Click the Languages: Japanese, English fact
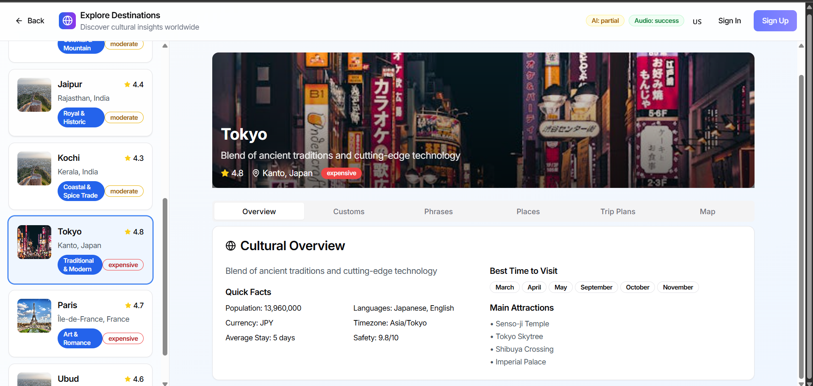This screenshot has height=386, width=813. click(x=404, y=308)
